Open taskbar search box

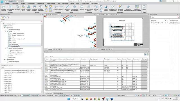point(76,99)
